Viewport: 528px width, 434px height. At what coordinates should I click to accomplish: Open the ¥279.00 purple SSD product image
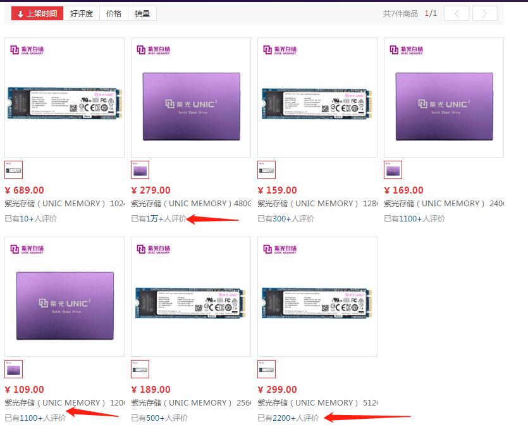point(191,97)
